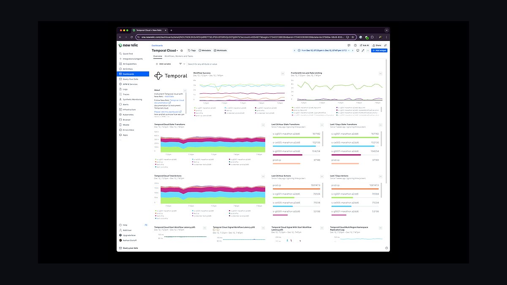This screenshot has height=285, width=507.
Task: Open Integrations & Agents
Action: pos(133,59)
